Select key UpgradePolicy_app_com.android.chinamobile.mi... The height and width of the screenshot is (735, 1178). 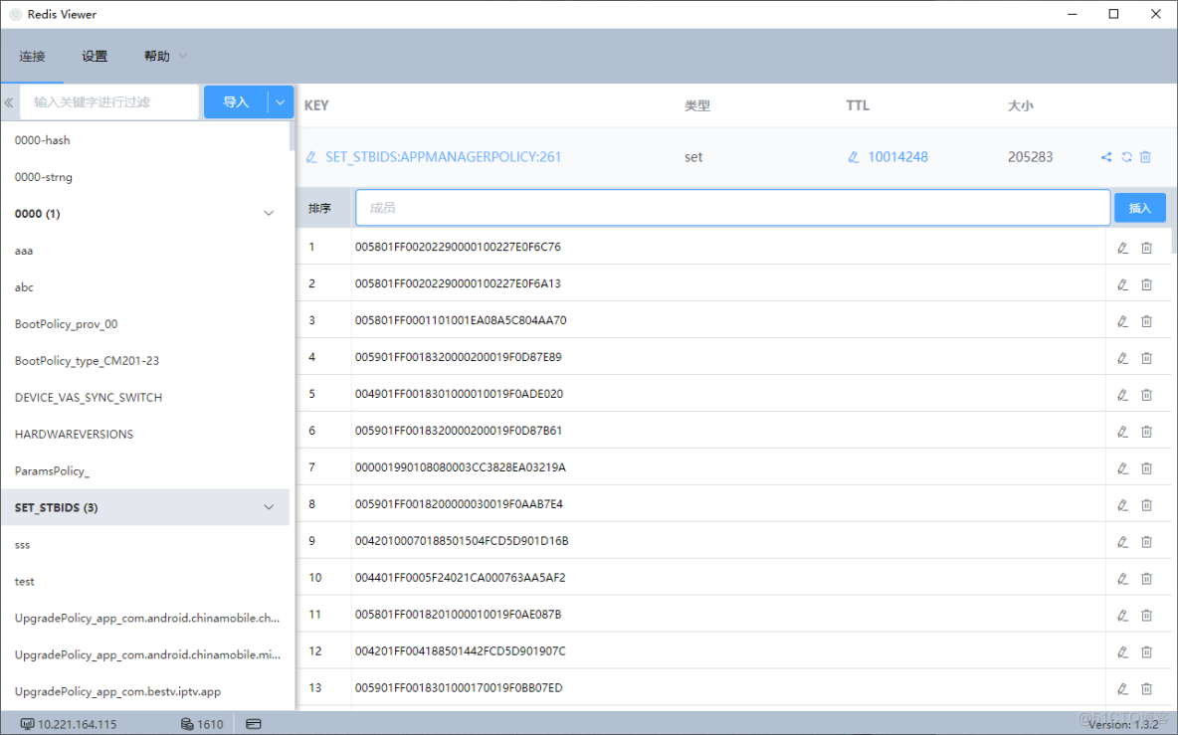pos(145,655)
